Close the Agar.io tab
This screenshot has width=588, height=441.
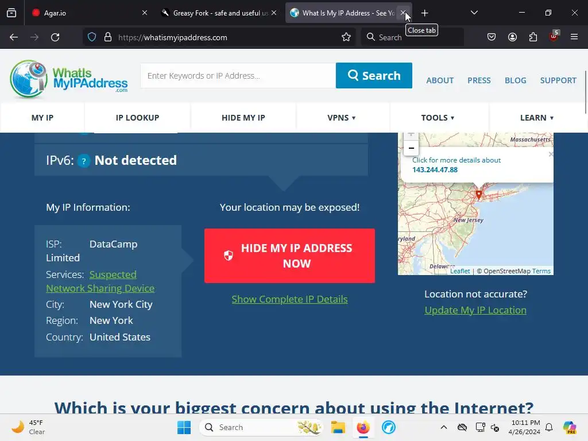145,13
